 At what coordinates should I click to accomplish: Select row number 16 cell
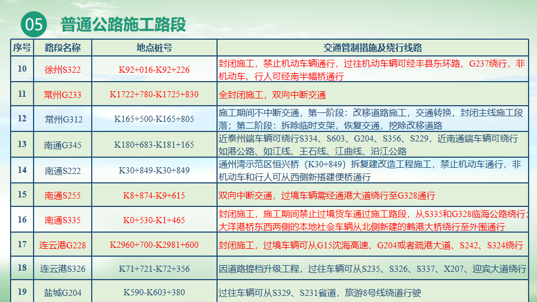[22, 219]
